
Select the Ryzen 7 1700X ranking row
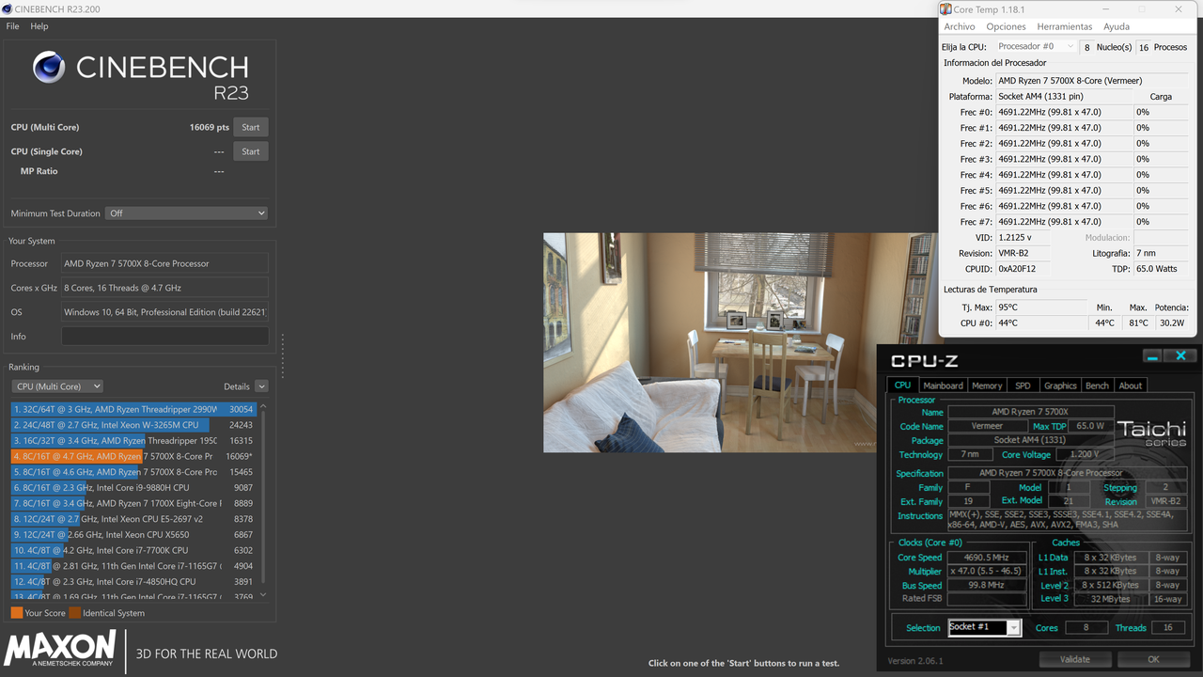pos(133,503)
